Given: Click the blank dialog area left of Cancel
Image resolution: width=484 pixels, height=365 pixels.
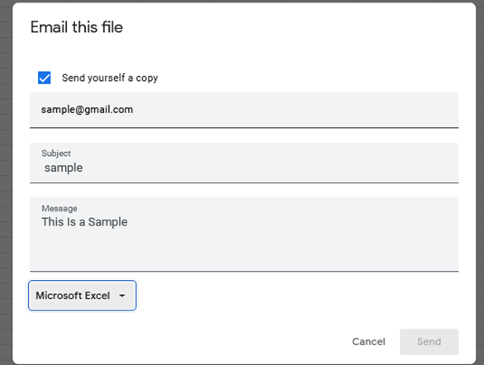Looking at the screenshot, I should click(216, 342).
